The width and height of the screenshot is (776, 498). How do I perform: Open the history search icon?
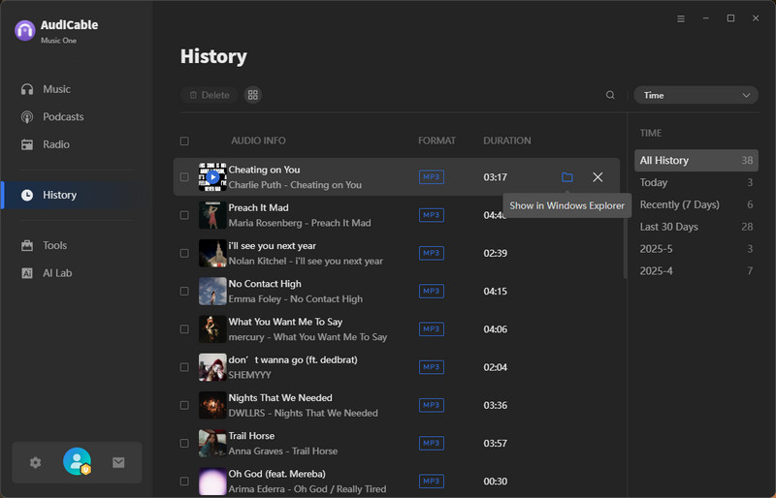pyautogui.click(x=610, y=95)
